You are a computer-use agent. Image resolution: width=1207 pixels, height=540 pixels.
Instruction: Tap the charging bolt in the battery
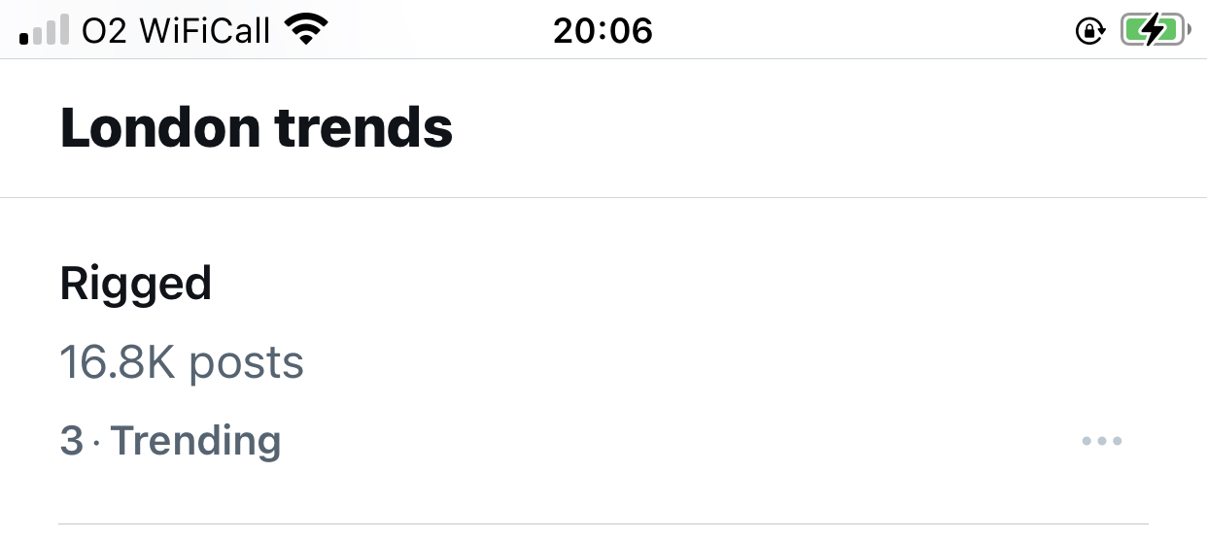(1153, 31)
